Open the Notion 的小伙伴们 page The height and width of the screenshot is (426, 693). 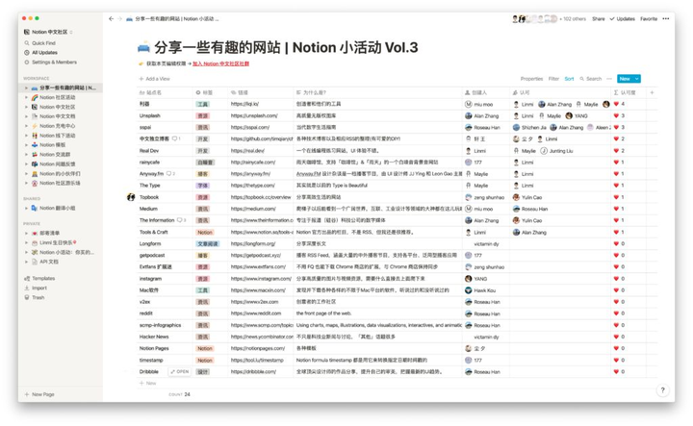[x=60, y=174]
